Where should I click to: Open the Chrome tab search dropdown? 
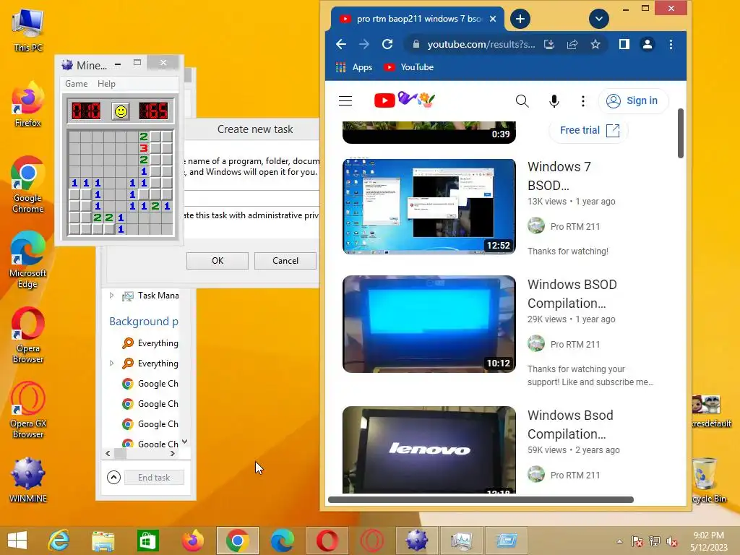click(599, 19)
